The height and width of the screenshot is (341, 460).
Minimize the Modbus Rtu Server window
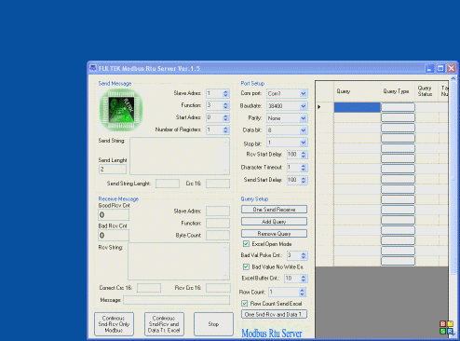point(429,68)
